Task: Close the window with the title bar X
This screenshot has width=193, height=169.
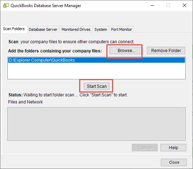Action: [185, 5]
